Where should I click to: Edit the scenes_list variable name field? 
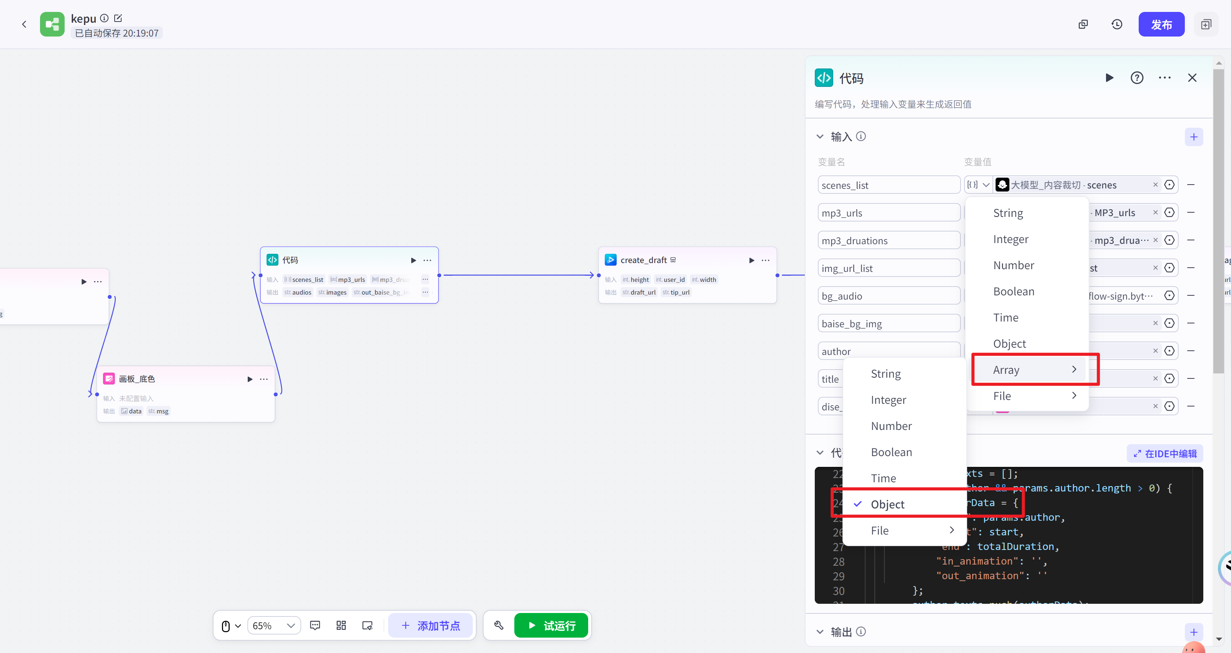[888, 185]
